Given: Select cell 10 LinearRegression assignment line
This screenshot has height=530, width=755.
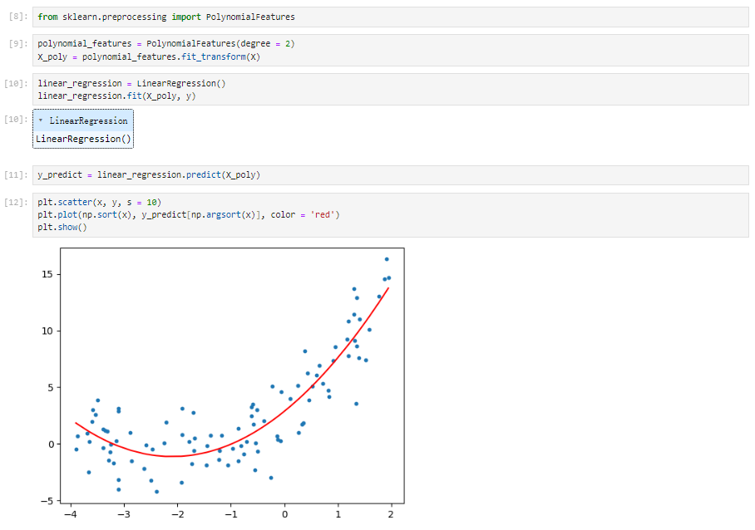Looking at the screenshot, I should (x=131, y=83).
